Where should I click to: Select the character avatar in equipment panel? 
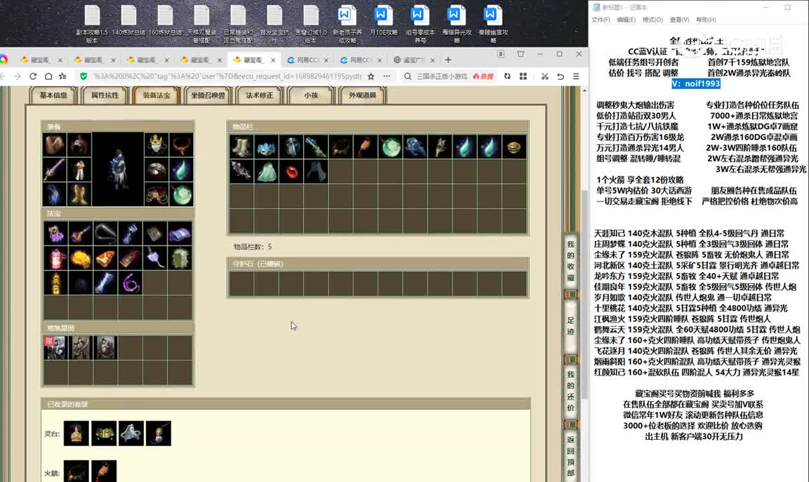pos(118,169)
